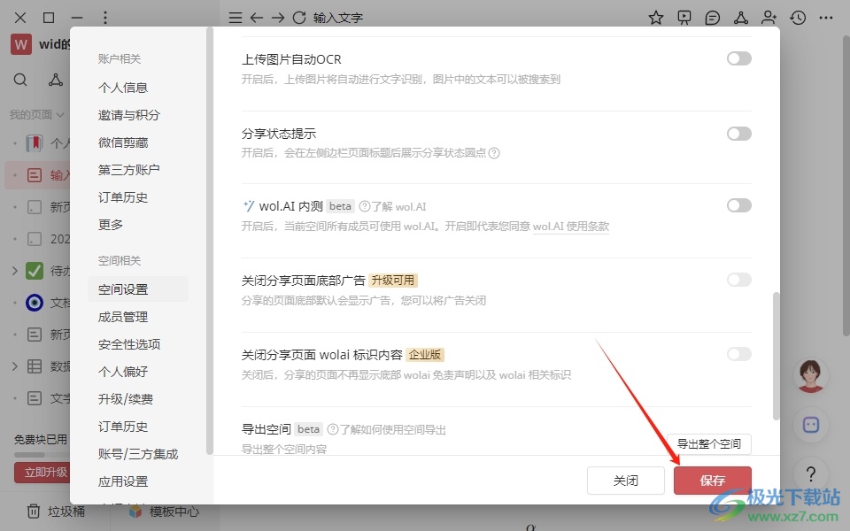Image resolution: width=850 pixels, height=531 pixels.
Task: Open the blue eye 文档 page icon
Action: [35, 303]
